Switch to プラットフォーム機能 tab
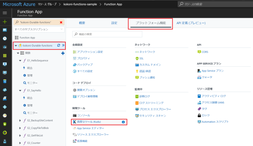The image size is (253, 146). [x=151, y=23]
